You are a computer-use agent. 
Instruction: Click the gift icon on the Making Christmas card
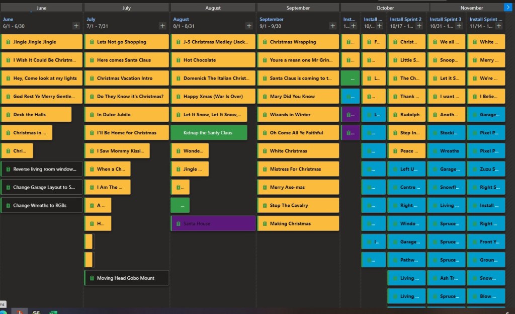pos(263,224)
